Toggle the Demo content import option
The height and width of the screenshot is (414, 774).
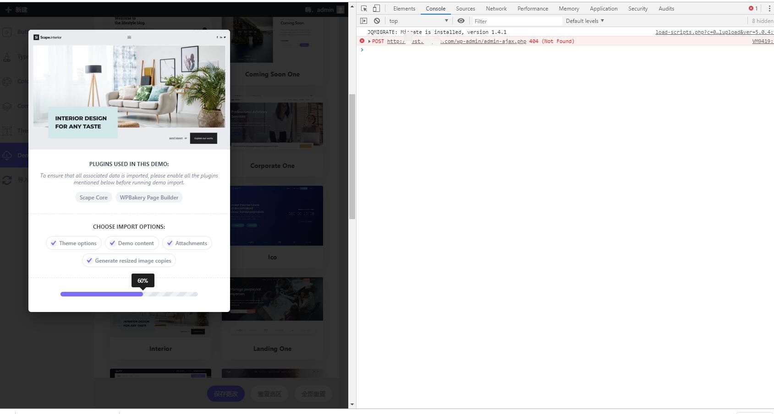113,243
